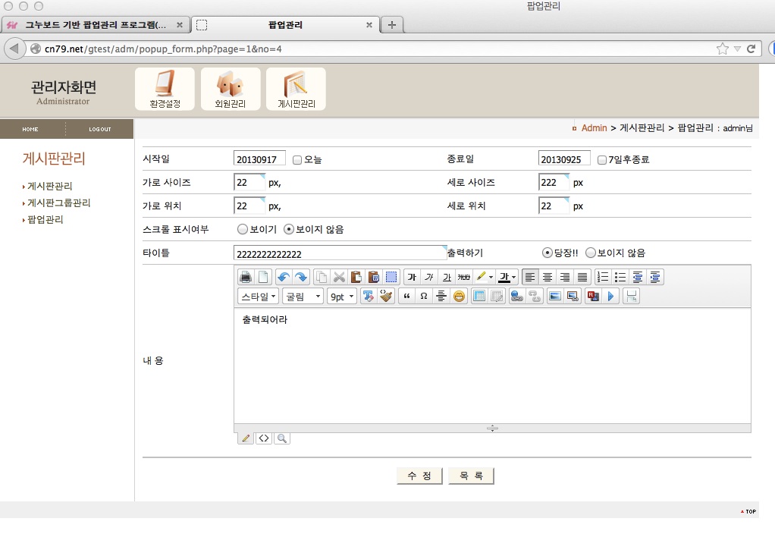Click the 수 정 submit button
This screenshot has width=775, height=559.
pyautogui.click(x=419, y=476)
